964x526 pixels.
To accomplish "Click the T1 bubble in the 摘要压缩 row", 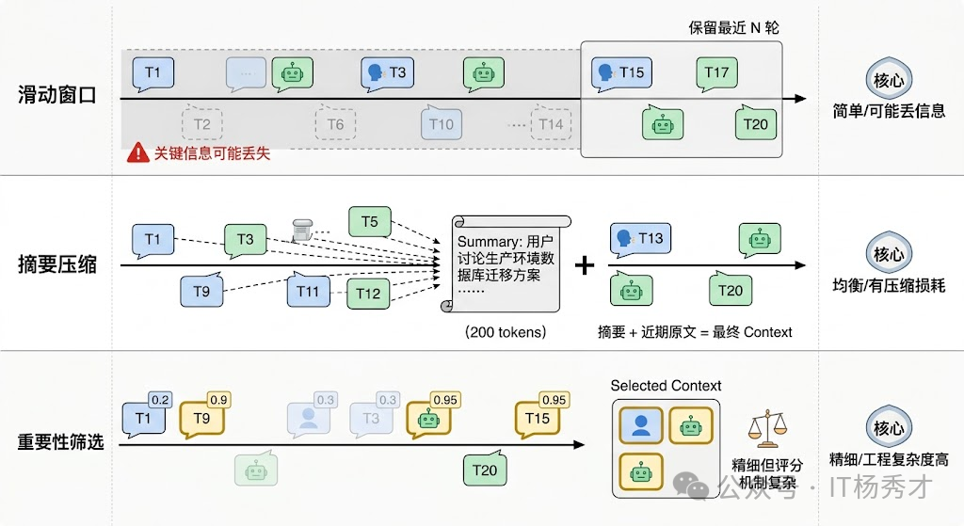I will coord(153,240).
